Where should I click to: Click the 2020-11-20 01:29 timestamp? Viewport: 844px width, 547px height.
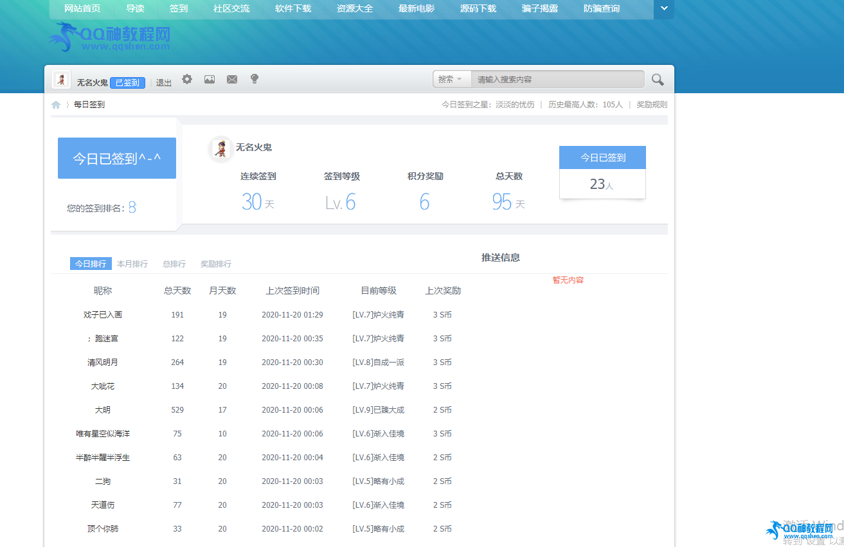[292, 315]
